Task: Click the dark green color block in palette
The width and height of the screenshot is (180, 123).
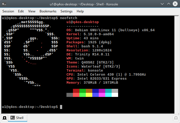Action: click(x=83, y=91)
